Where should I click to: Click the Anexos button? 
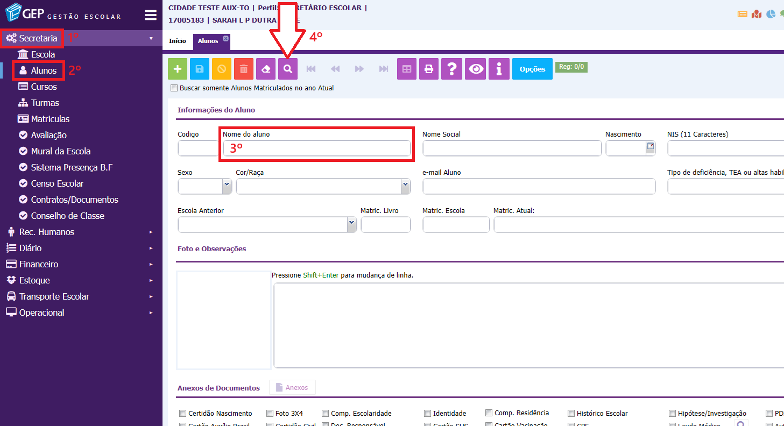pyautogui.click(x=292, y=388)
